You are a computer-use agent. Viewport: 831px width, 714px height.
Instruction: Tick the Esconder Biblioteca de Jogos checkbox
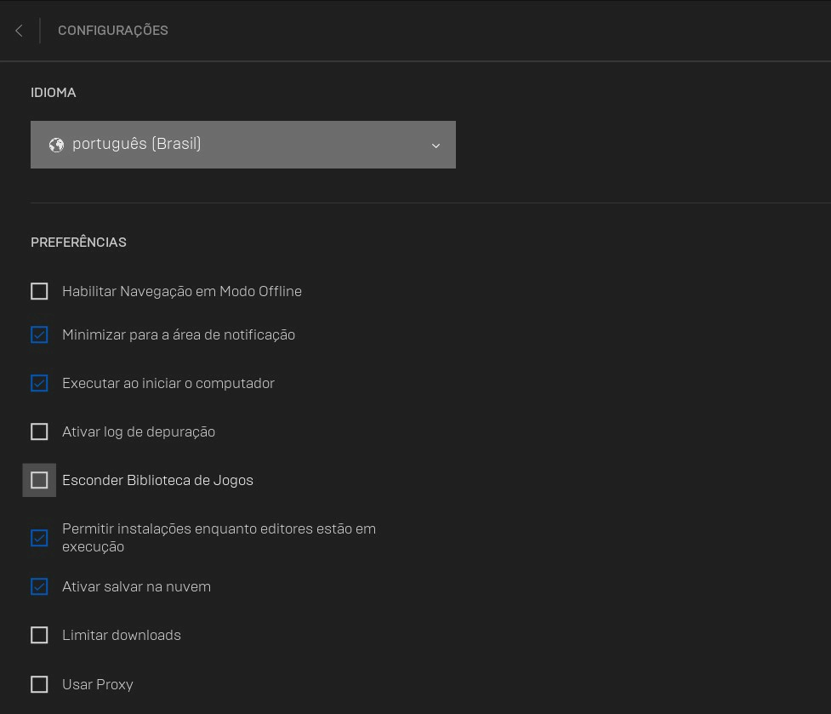click(x=39, y=480)
